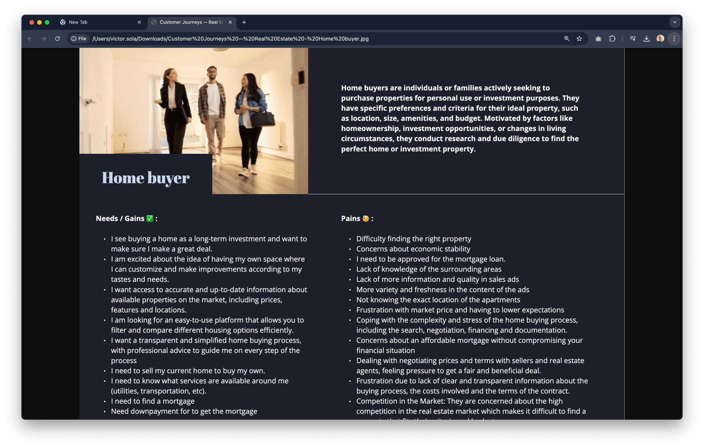Viewport: 704px width, 448px height.
Task: Reload the page with the refresh icon
Action: pos(58,38)
